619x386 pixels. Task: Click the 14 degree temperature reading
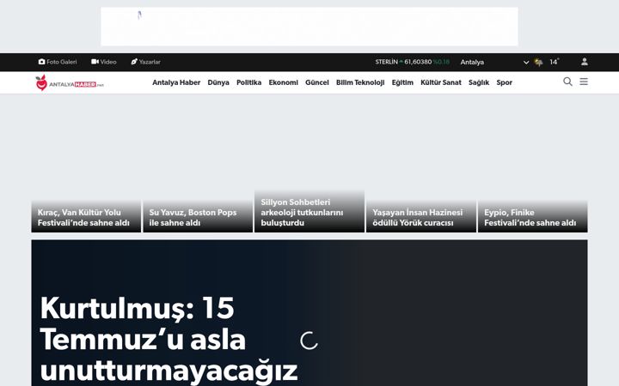point(555,62)
